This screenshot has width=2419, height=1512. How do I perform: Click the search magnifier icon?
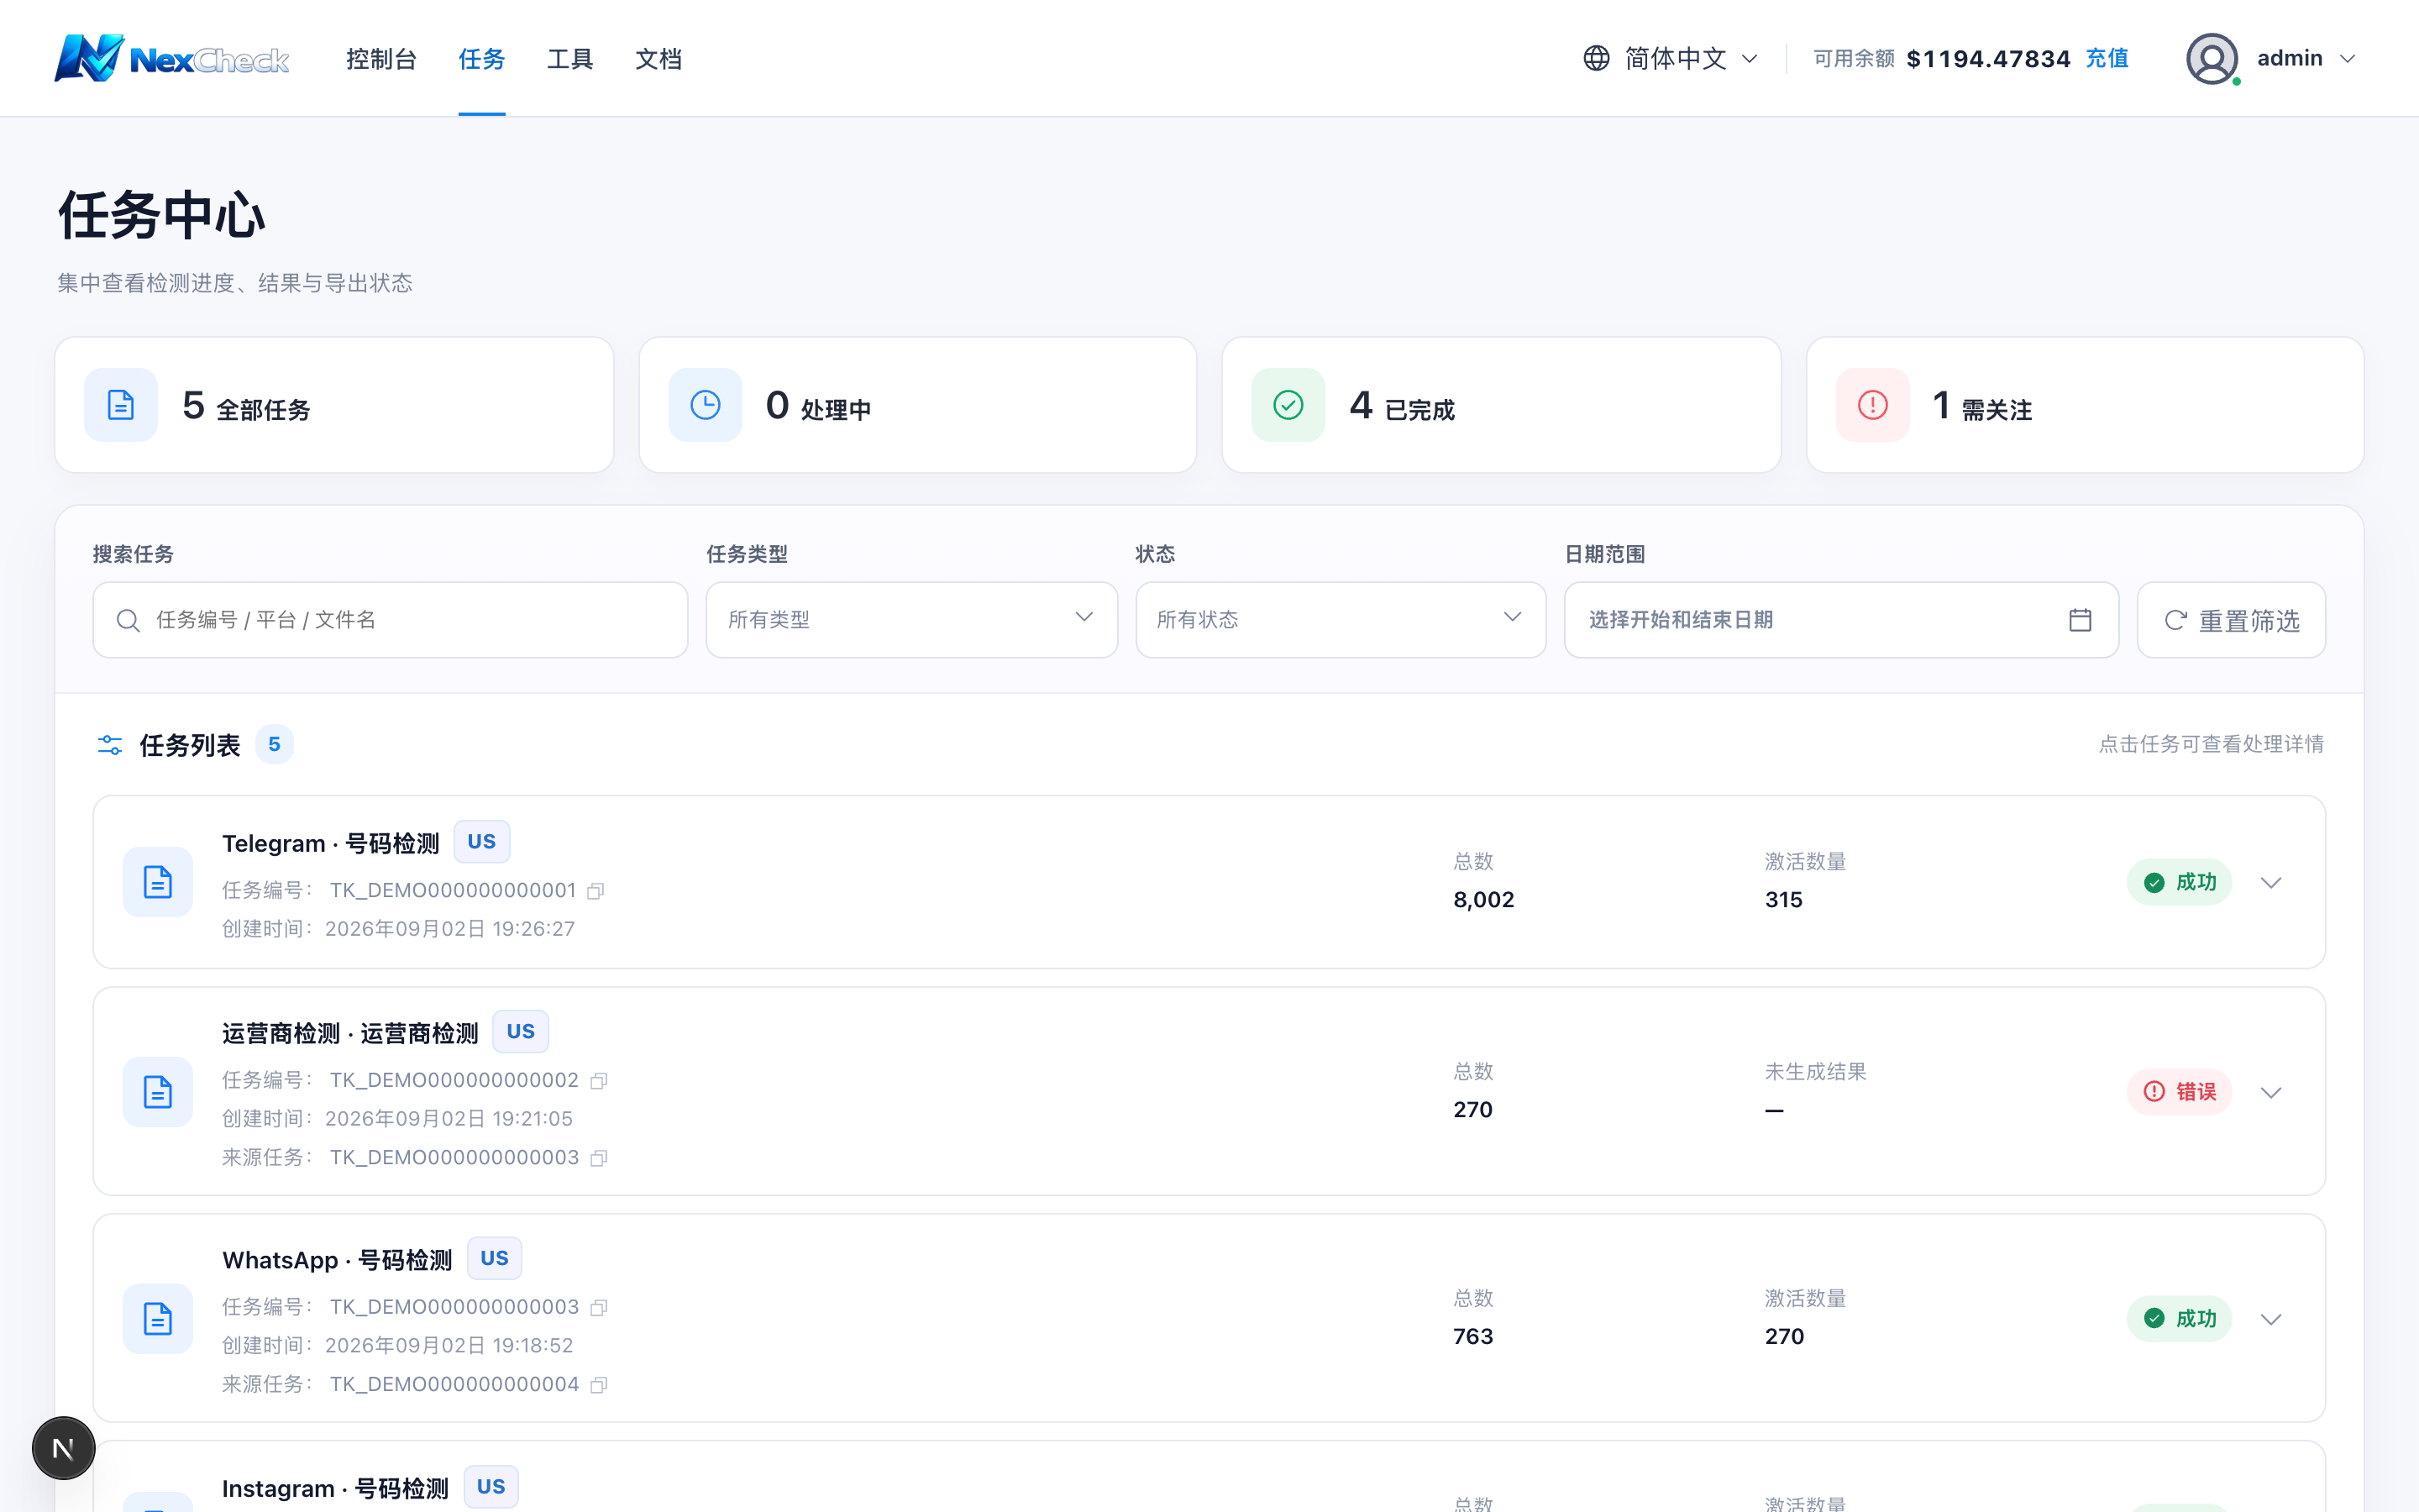pos(128,620)
